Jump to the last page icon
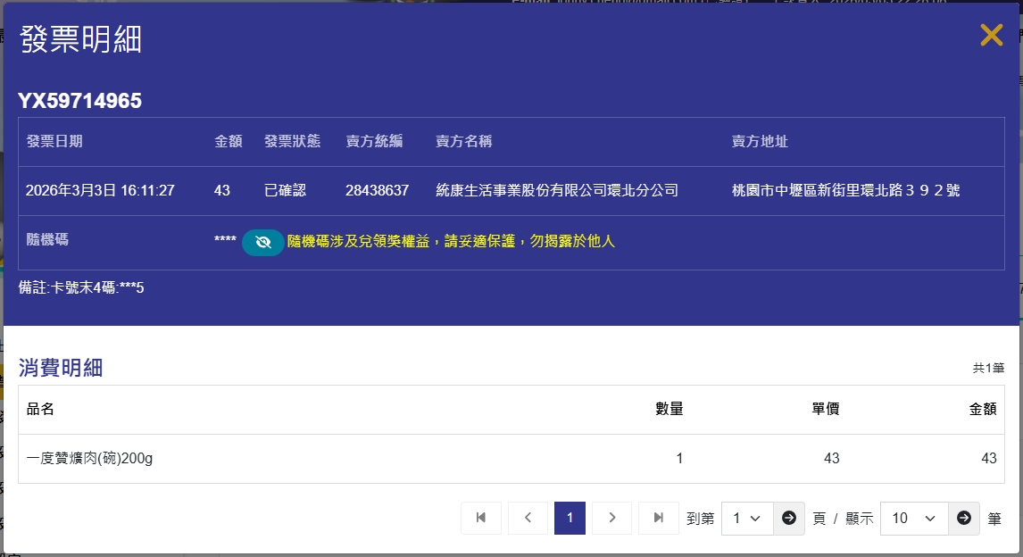The width and height of the screenshot is (1023, 557). point(659,518)
